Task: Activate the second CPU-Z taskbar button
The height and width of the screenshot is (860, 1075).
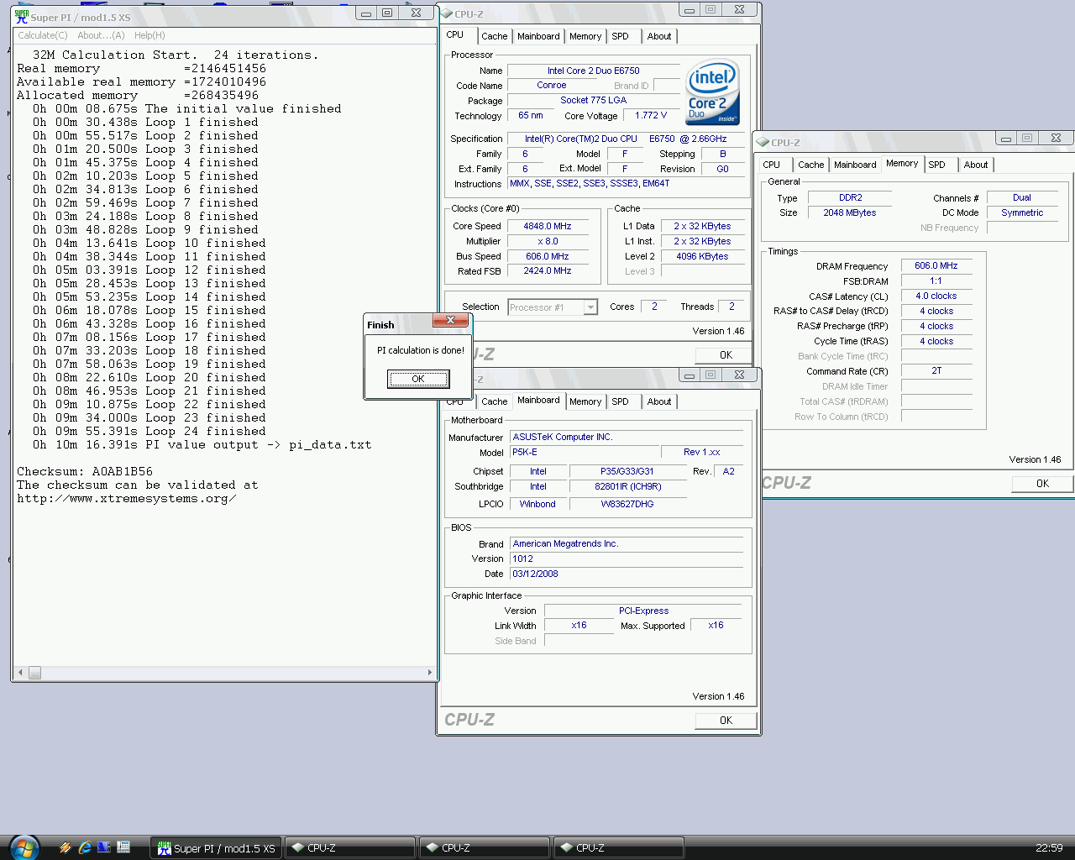Action: point(485,848)
